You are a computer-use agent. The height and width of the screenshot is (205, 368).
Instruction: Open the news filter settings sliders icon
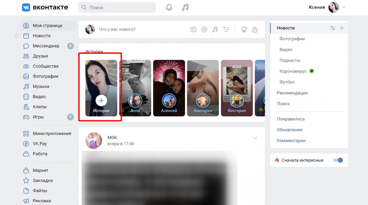333,28
